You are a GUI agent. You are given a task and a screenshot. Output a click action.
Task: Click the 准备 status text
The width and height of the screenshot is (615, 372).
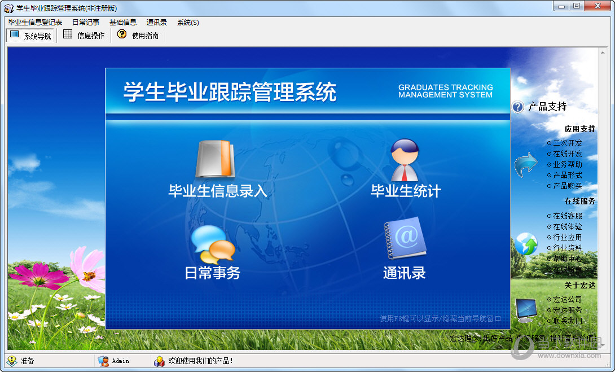click(x=28, y=361)
